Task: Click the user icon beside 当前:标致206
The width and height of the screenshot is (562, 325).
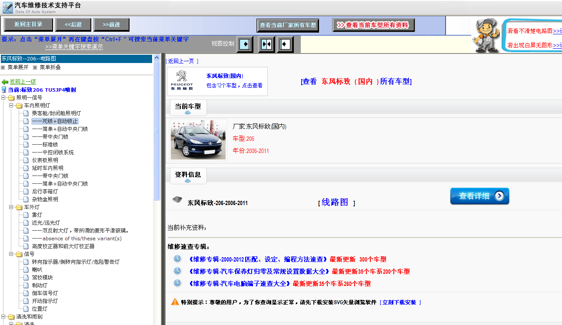Action: pyautogui.click(x=4, y=90)
